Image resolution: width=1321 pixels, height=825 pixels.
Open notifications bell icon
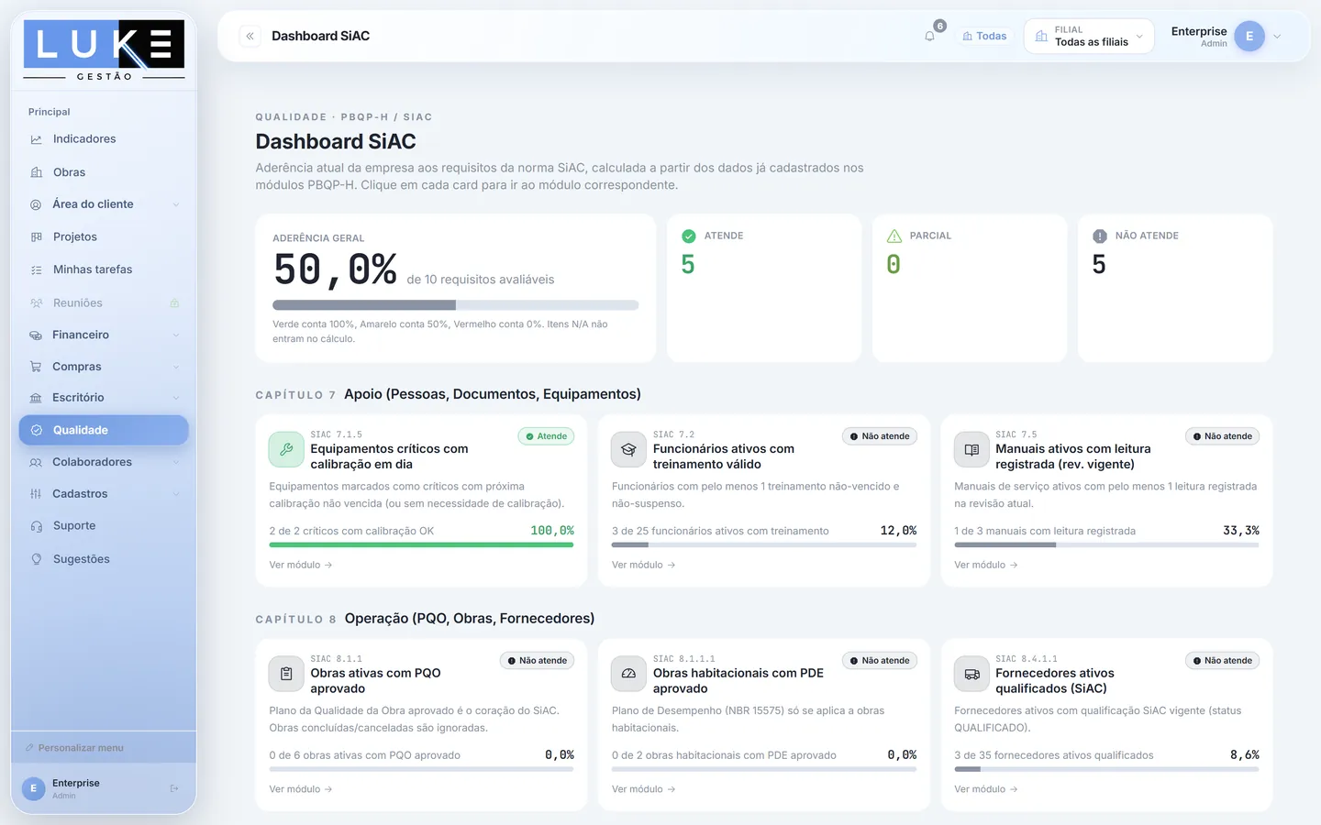pyautogui.click(x=929, y=36)
